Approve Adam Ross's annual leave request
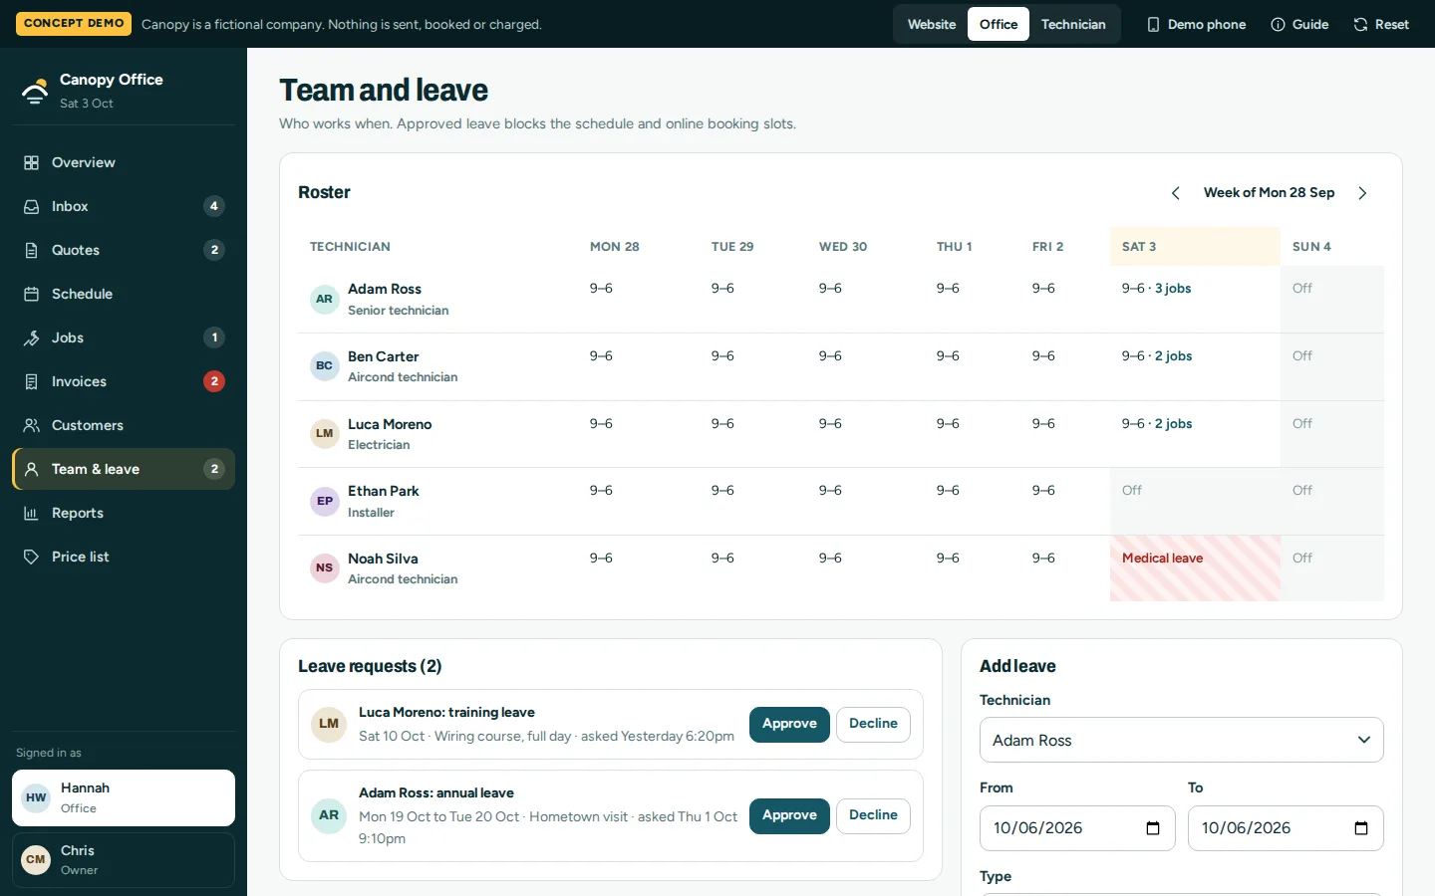 (789, 815)
